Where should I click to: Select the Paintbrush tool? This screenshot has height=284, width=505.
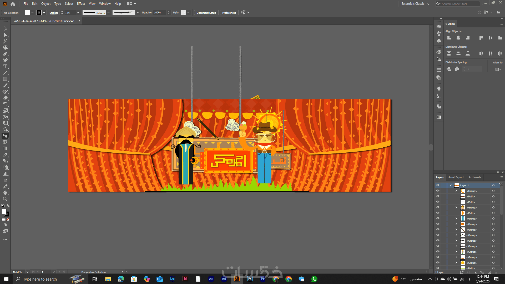(5, 85)
